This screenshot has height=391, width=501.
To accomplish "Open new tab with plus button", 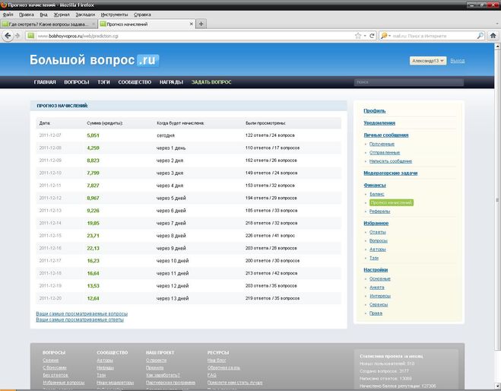I will click(201, 24).
